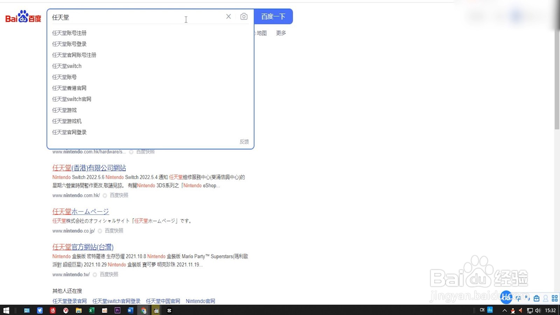Click the Baidu IME du tray icon

click(x=490, y=310)
